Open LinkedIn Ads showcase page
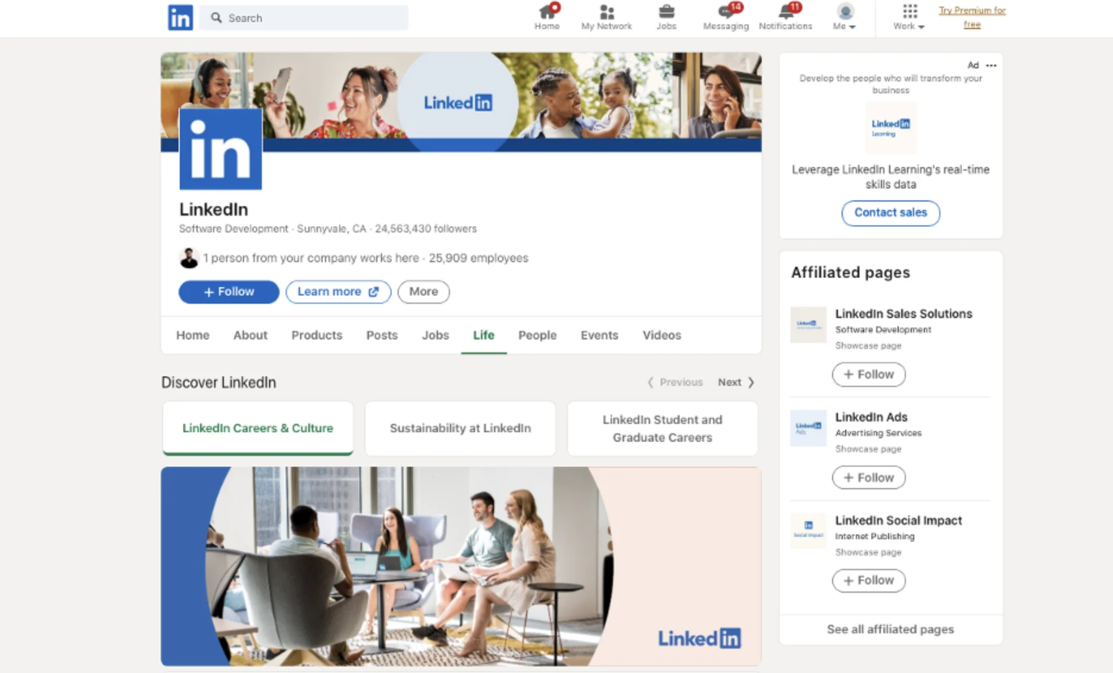1113x673 pixels. [871, 417]
